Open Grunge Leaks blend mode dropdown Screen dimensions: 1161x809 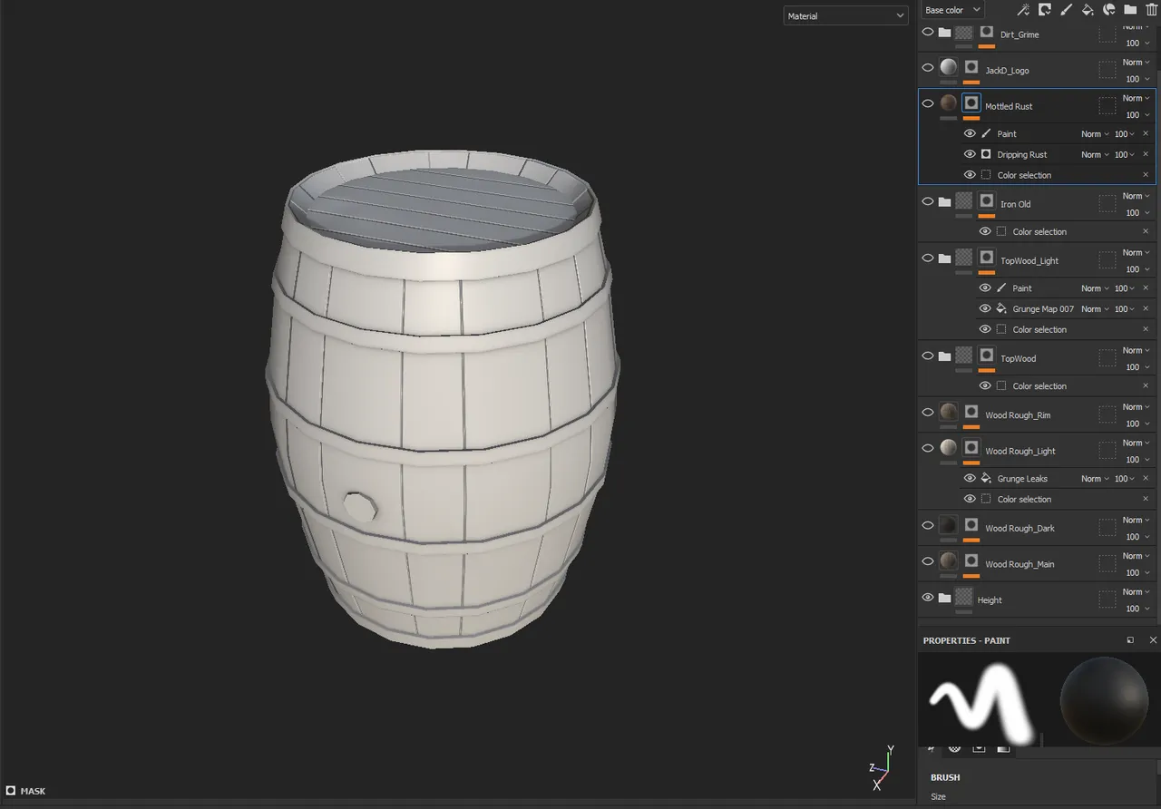tap(1095, 478)
